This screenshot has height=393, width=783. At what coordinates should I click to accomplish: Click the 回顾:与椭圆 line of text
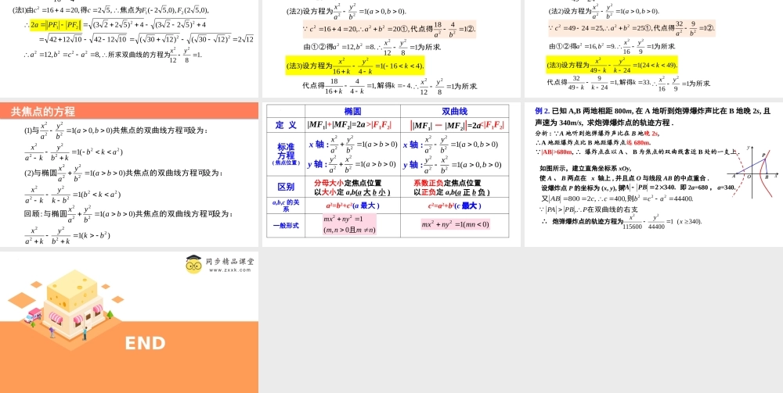[x=129, y=214]
